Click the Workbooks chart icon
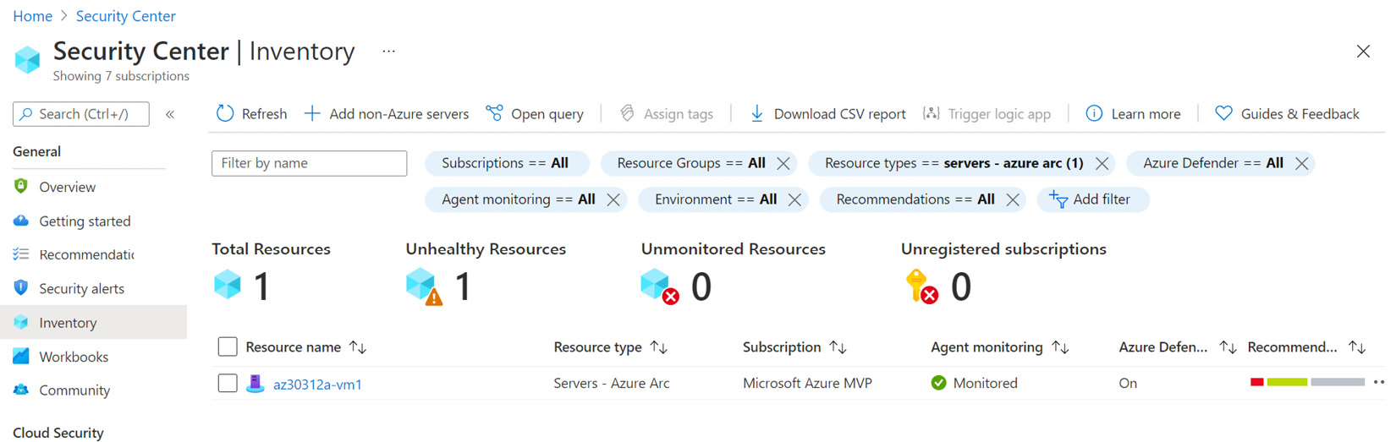The width and height of the screenshot is (1396, 442). (21, 356)
